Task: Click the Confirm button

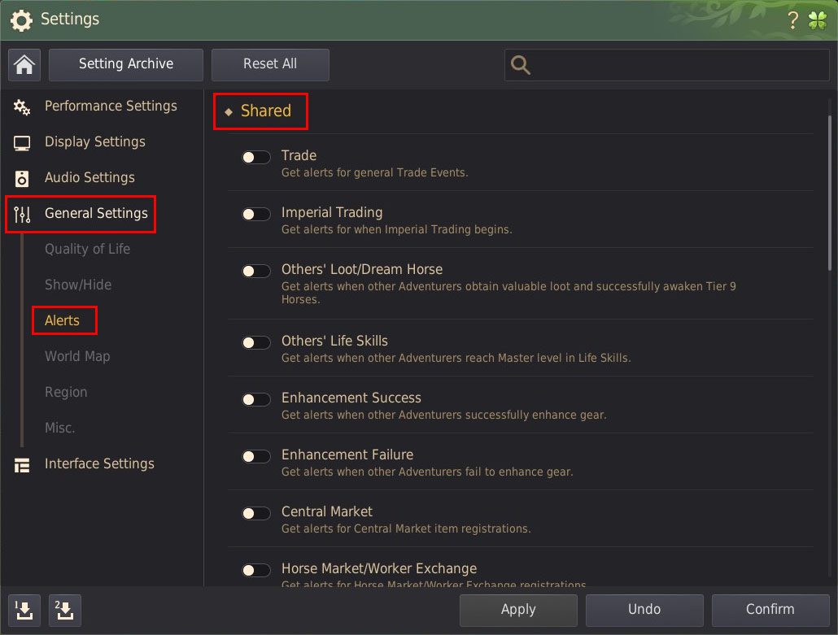Action: [x=770, y=610]
